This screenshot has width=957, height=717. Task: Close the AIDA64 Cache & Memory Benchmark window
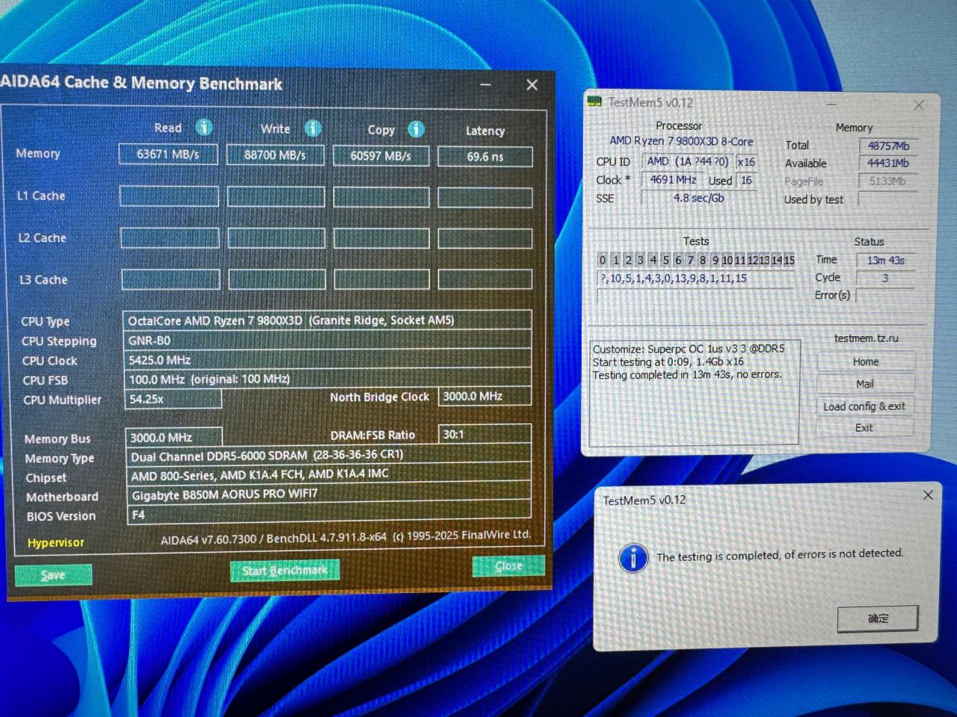(532, 85)
